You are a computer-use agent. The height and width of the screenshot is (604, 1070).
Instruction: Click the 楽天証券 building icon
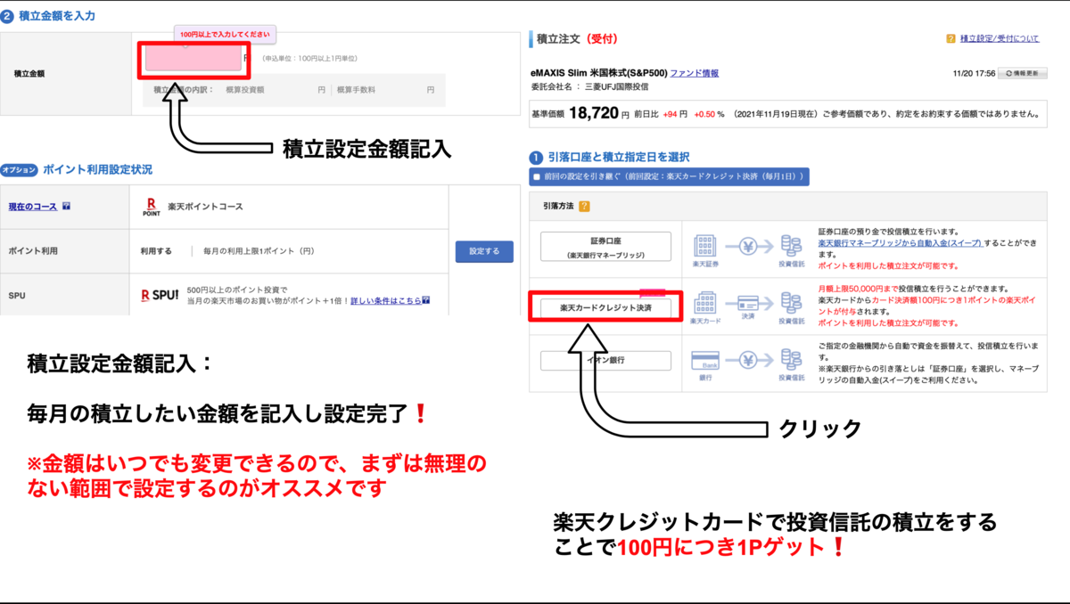[706, 247]
